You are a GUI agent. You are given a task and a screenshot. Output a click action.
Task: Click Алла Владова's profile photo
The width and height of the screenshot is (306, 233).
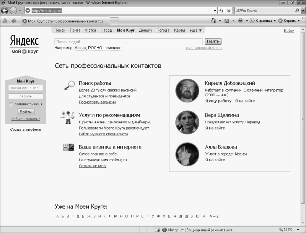pos(187,154)
